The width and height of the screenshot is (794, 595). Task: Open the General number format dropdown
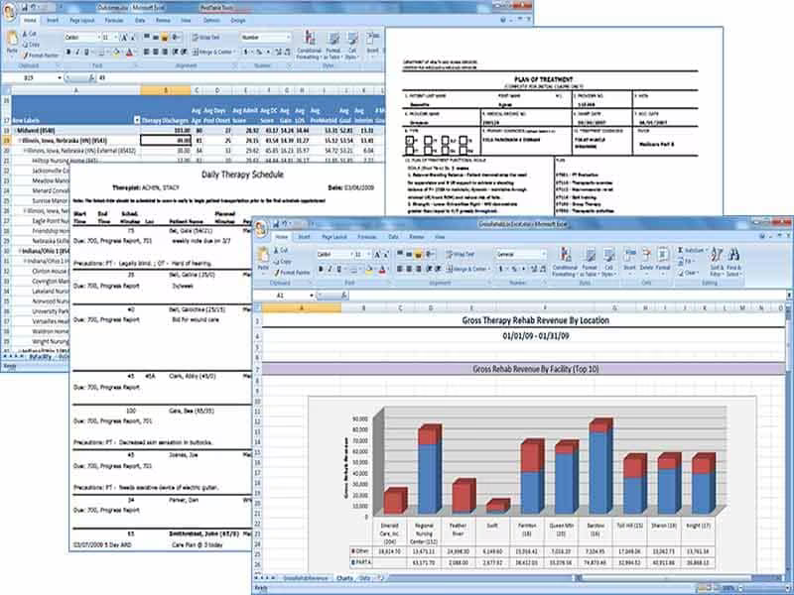point(543,254)
